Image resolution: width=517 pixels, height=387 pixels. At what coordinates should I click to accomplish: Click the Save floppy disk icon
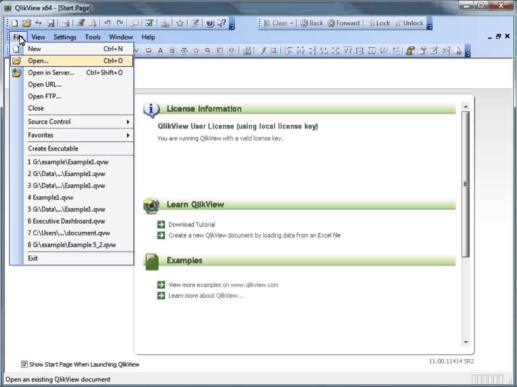click(51, 23)
